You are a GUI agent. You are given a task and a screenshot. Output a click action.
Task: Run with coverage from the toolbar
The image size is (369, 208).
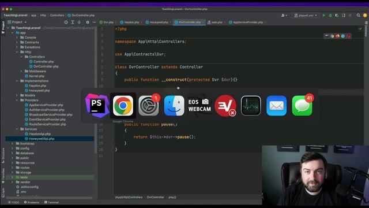coord(337,16)
